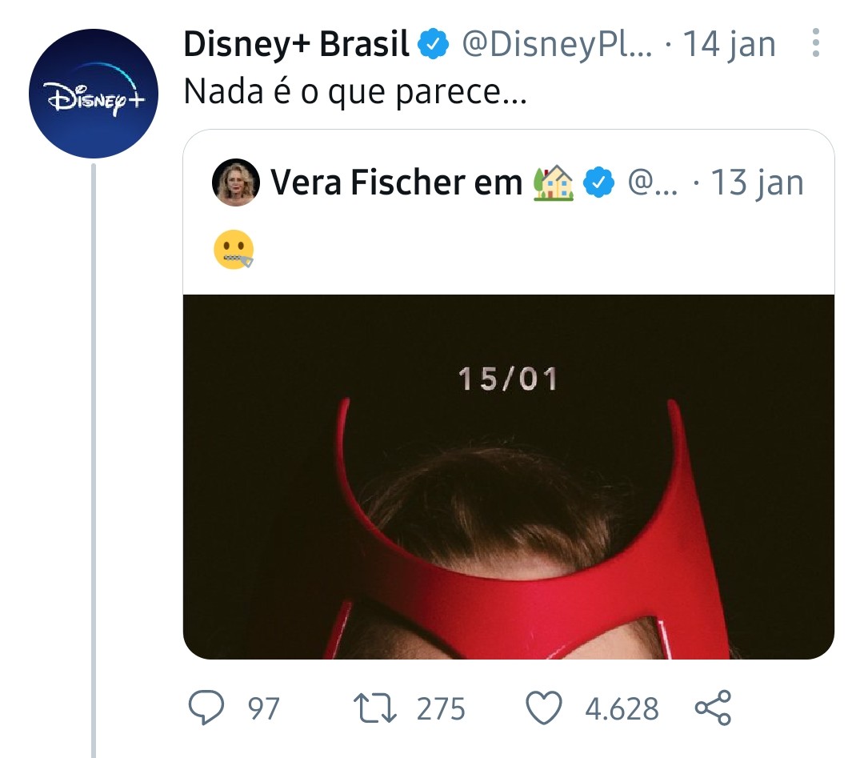This screenshot has height=758, width=864.
Task: Click the @DisneyPl... handle
Action: (x=557, y=44)
